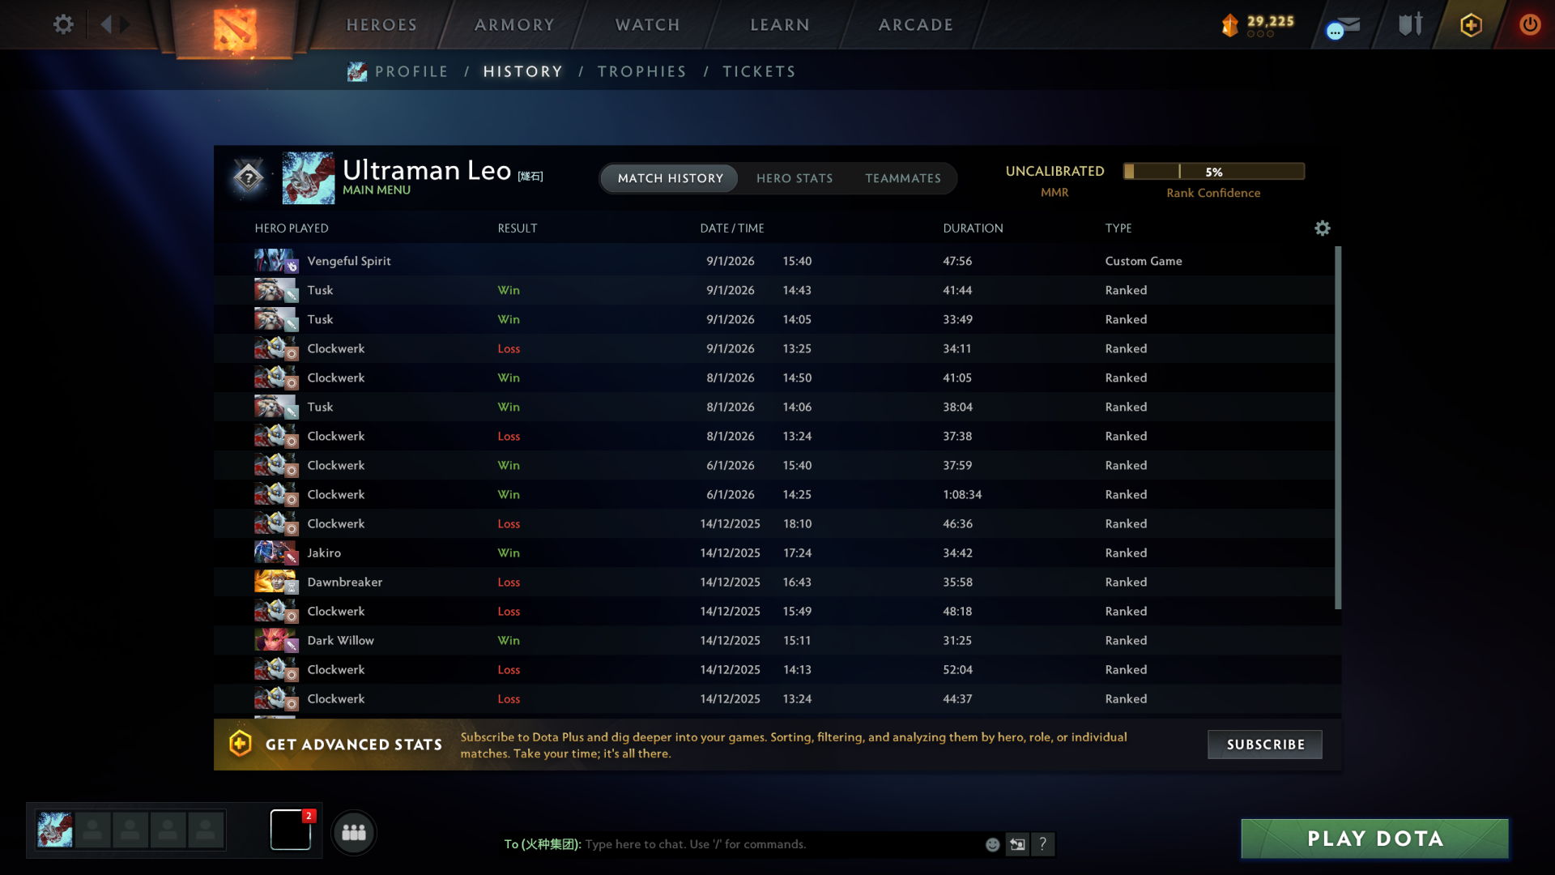
Task: Click the Jakiro hero portrait
Action: (275, 552)
